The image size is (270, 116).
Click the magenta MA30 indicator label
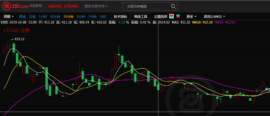coord(225,22)
